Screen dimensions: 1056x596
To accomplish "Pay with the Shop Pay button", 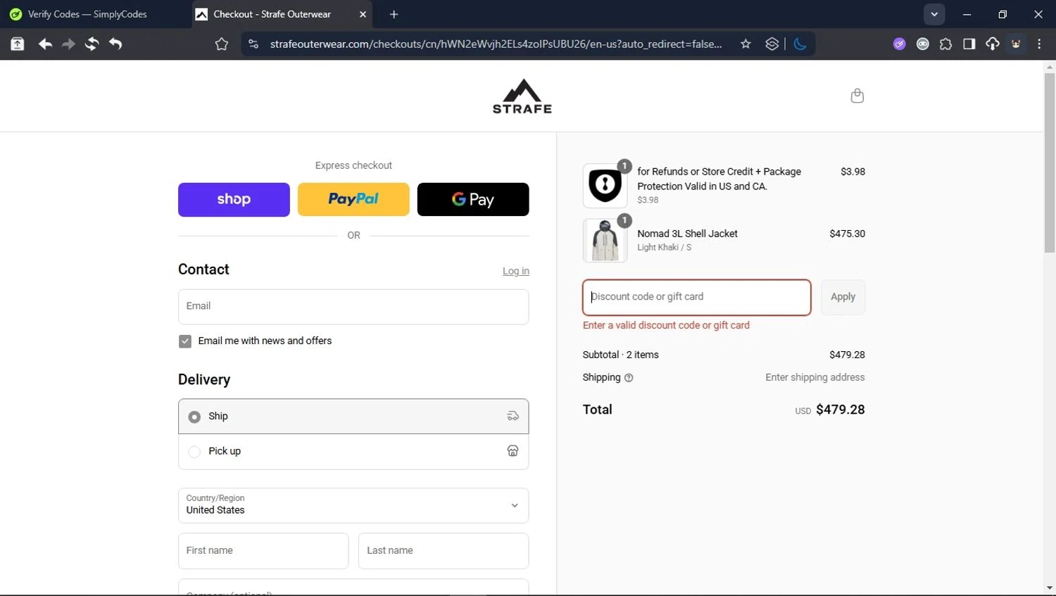I will click(234, 200).
